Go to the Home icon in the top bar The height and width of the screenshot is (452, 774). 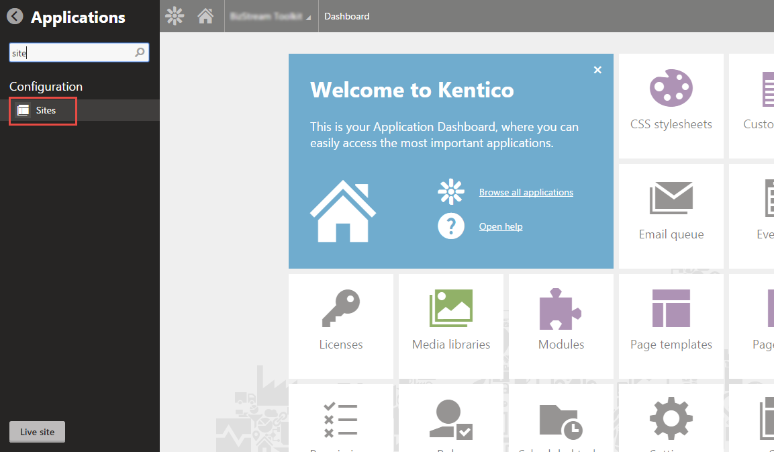point(205,16)
